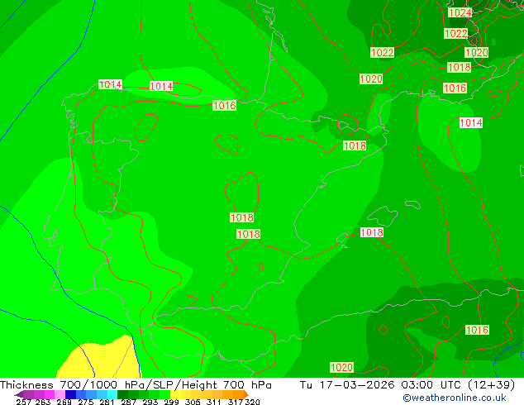
Task: Click the legend value 317
Action: (236, 402)
